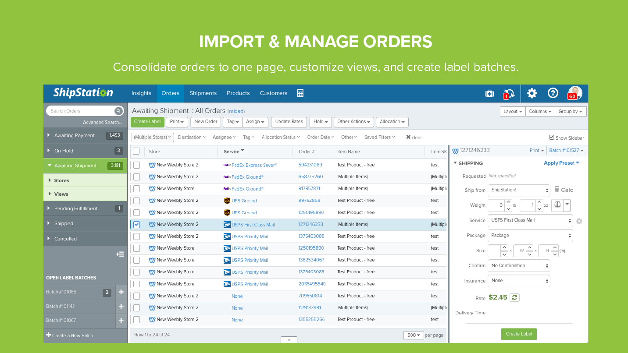Click the FedEx logo on Express Saver row
This screenshot has height=353, width=628.
(x=227, y=165)
